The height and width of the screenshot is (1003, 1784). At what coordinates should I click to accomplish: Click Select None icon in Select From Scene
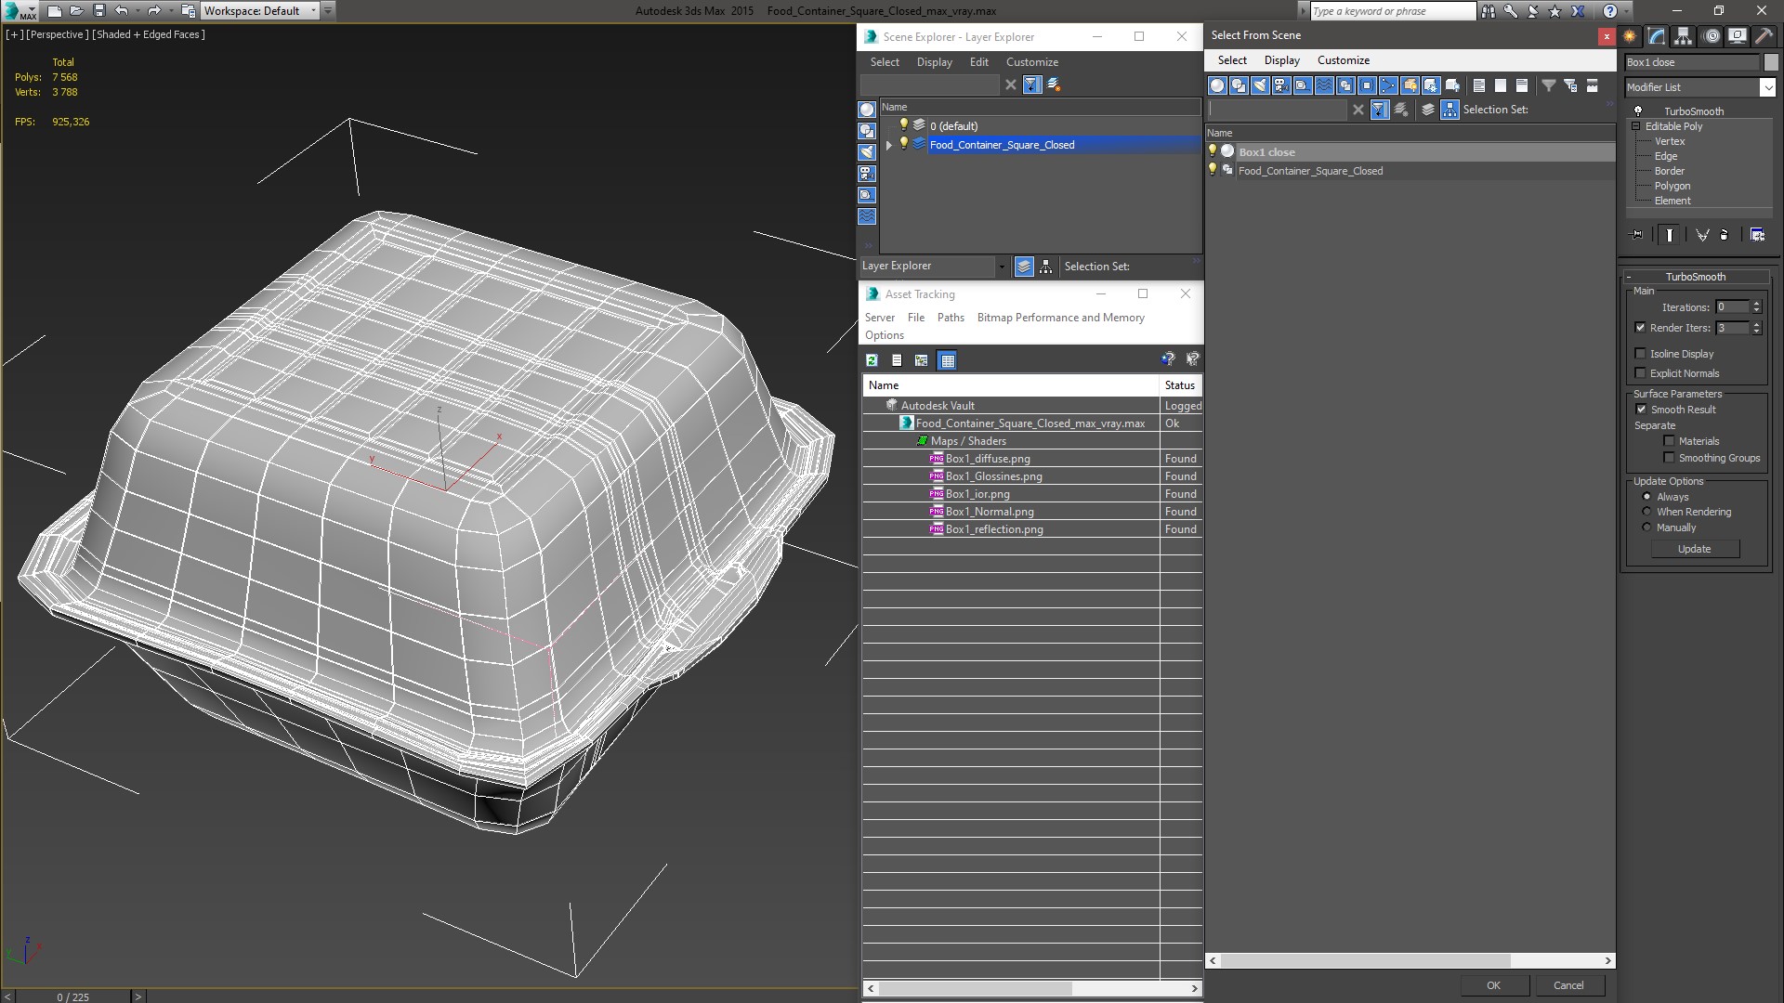[1501, 85]
